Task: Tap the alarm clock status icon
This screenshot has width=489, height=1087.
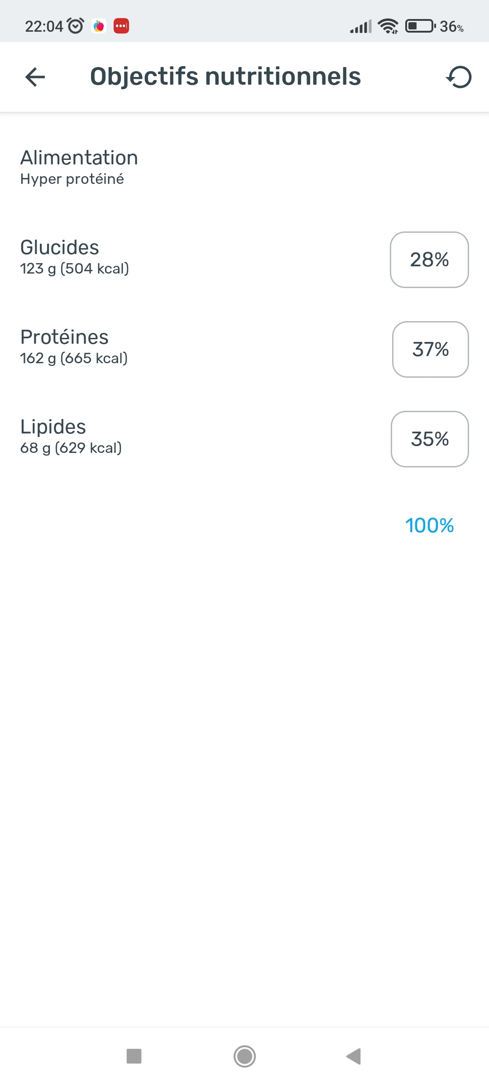Action: coord(76,26)
